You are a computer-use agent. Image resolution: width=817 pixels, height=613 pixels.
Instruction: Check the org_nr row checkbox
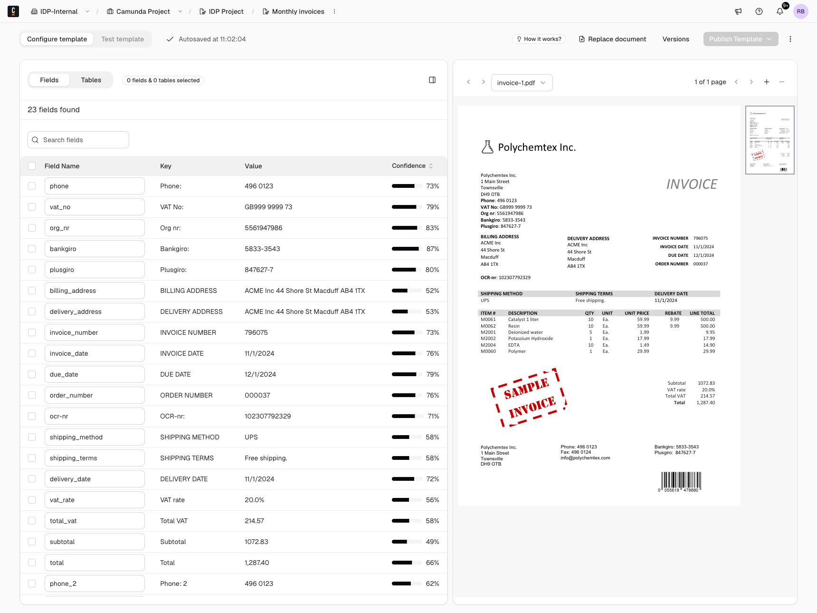[x=32, y=228]
